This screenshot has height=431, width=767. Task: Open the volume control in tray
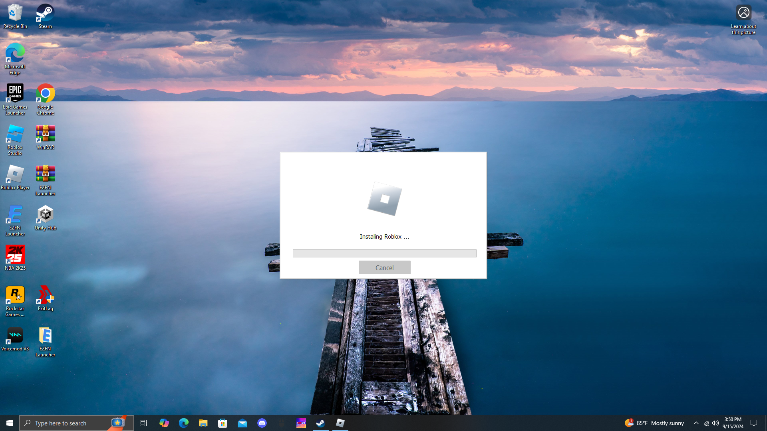[x=715, y=423]
